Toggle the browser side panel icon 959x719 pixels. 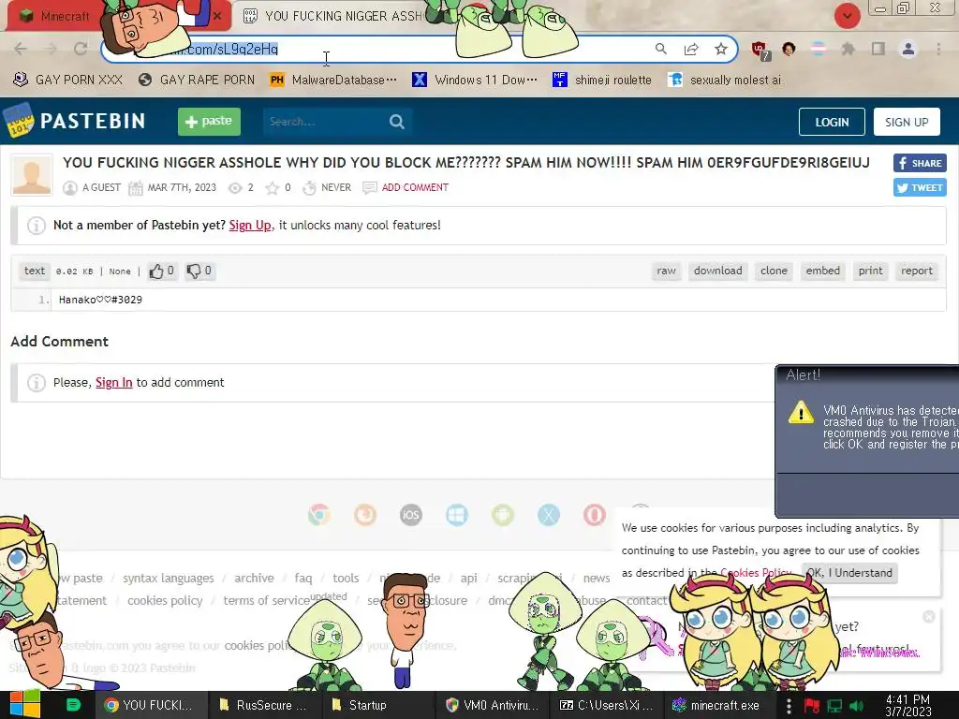coord(878,49)
